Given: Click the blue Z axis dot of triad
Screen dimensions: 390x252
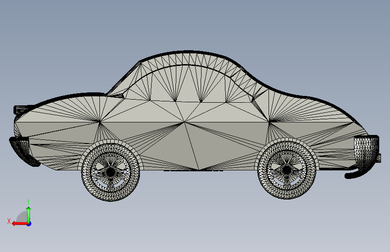Looking at the screenshot, I should point(29,224).
